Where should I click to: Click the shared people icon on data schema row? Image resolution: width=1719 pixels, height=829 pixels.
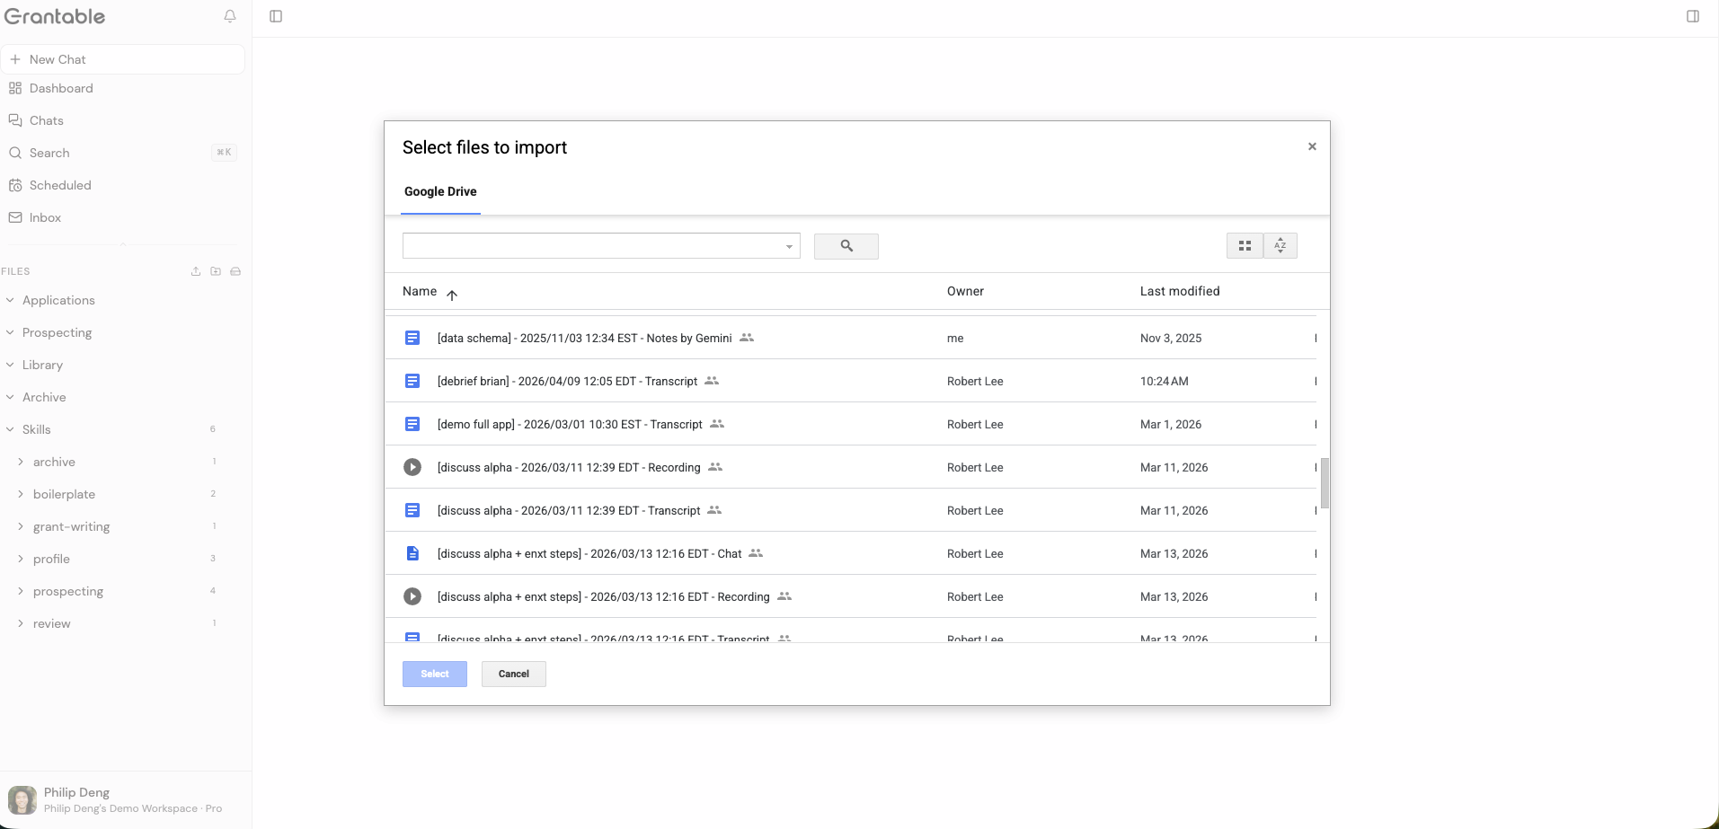tap(747, 338)
